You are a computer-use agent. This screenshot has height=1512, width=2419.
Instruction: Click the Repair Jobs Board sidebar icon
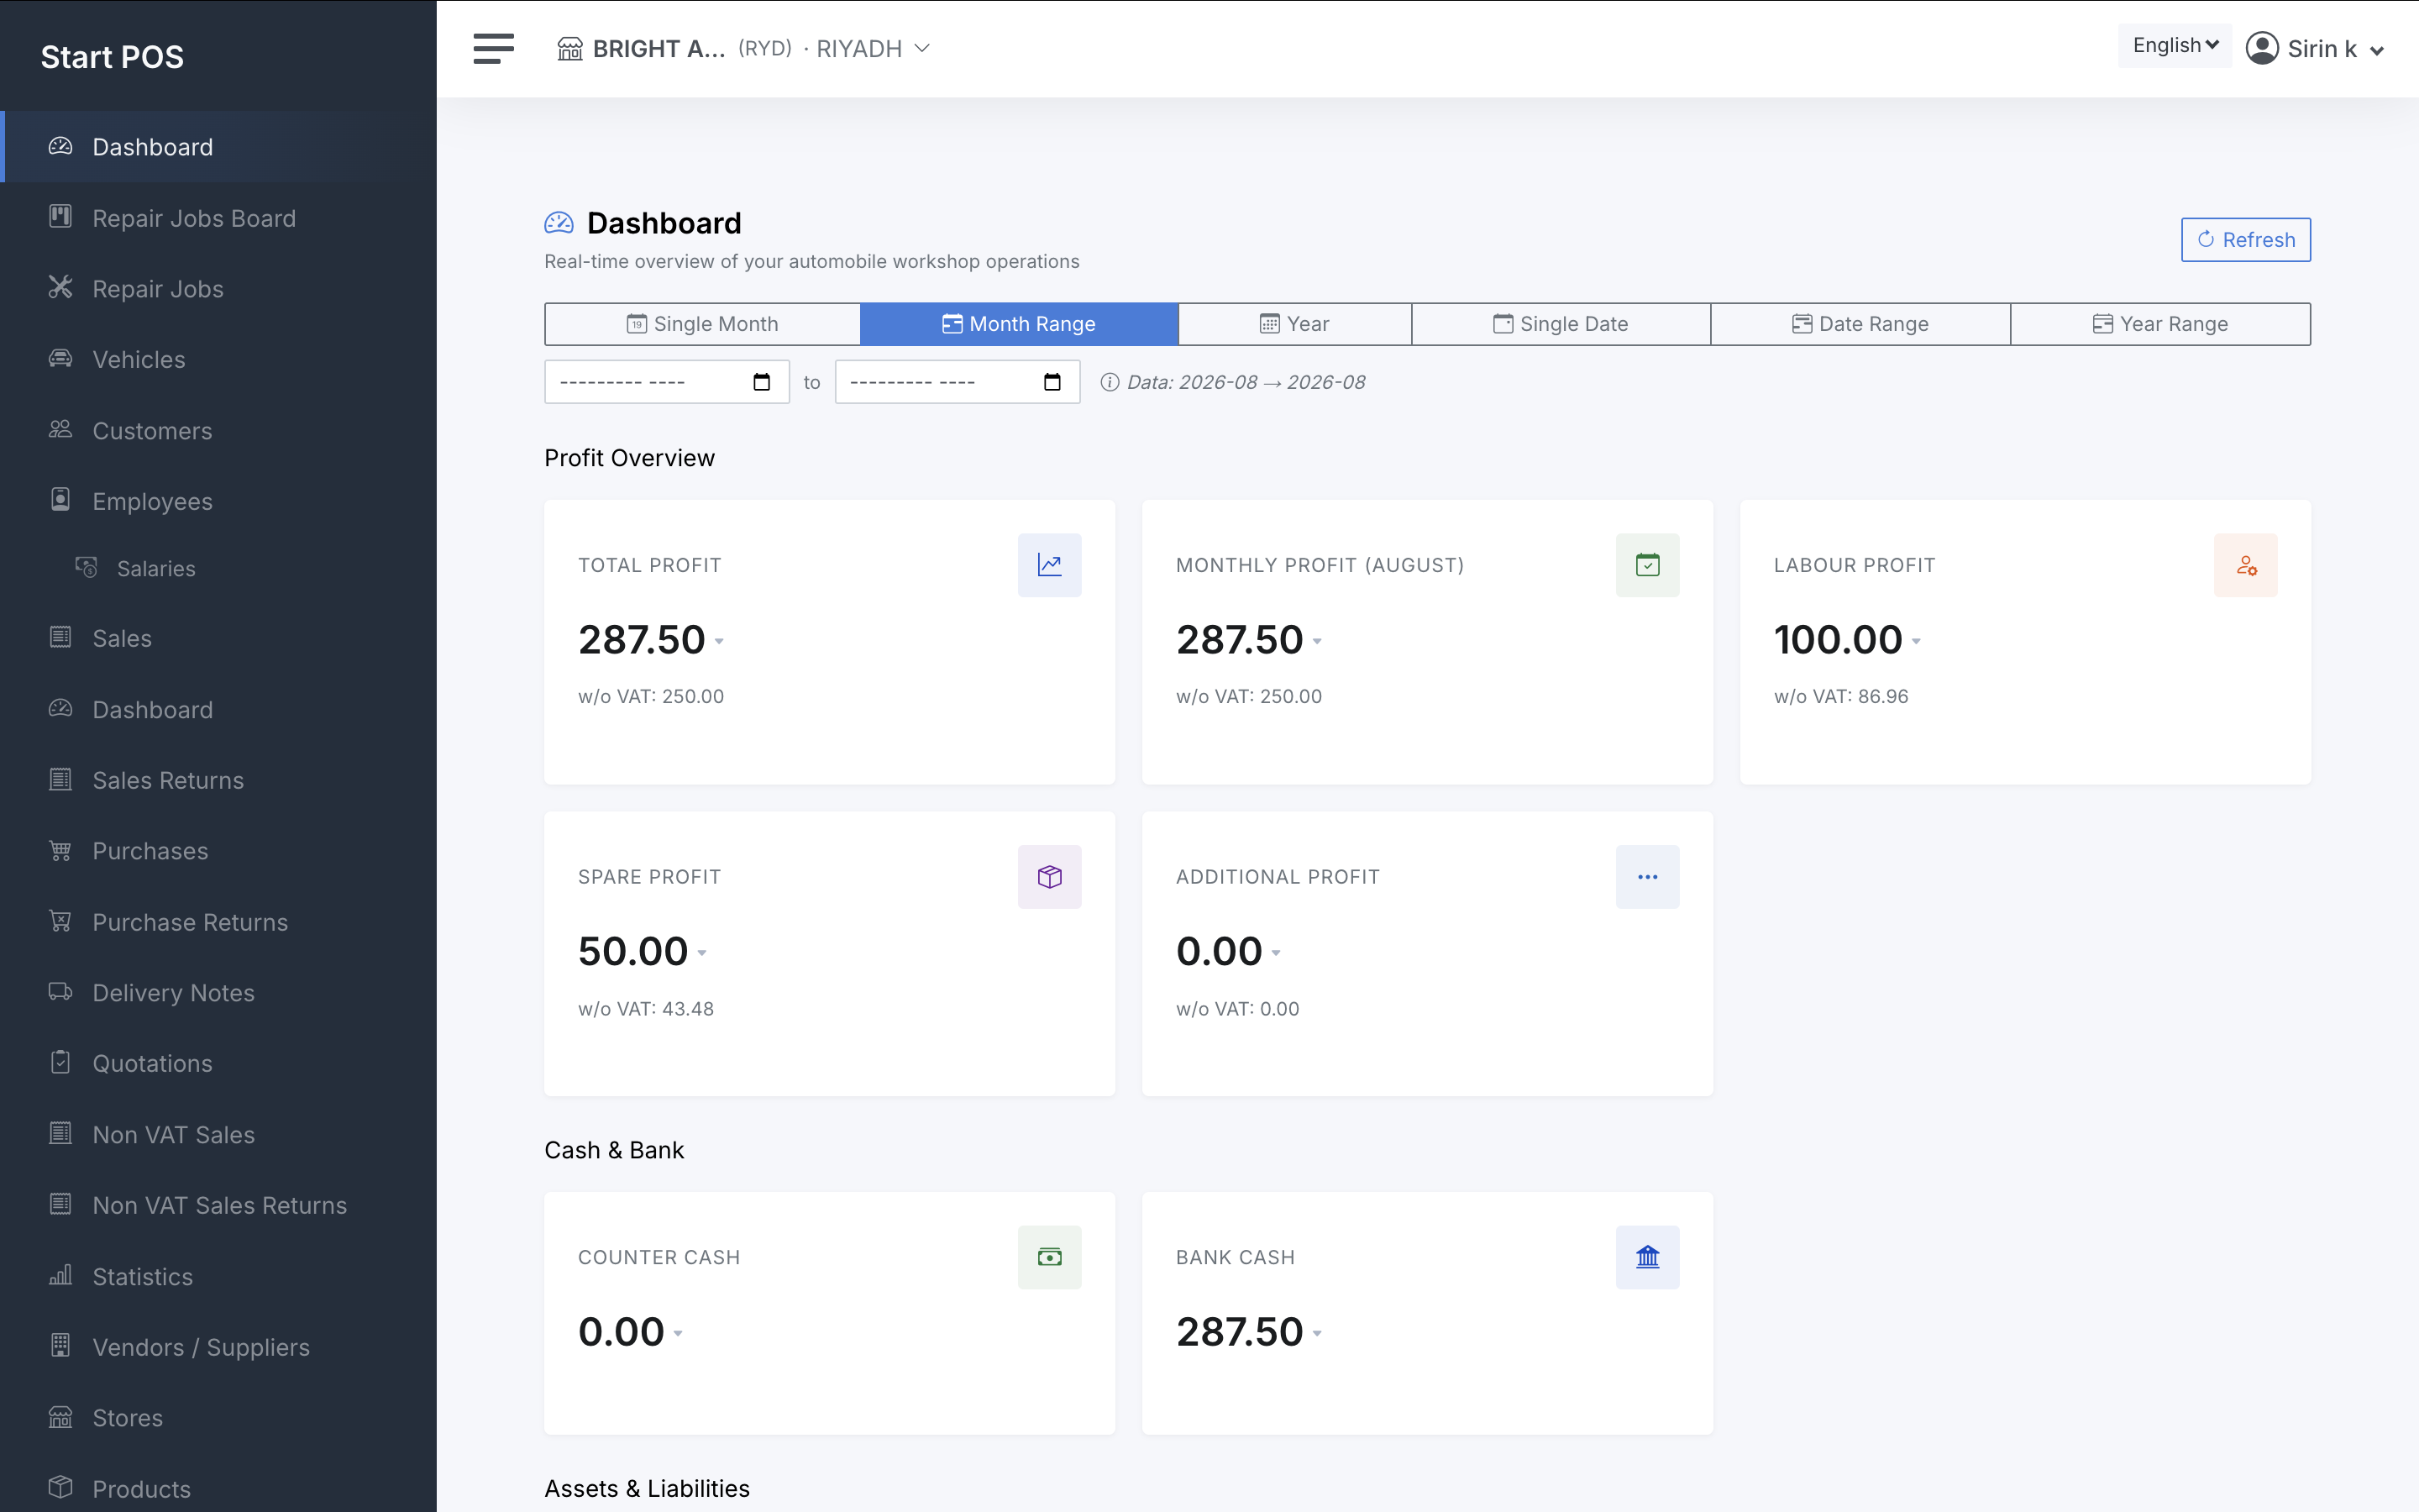[x=60, y=217]
